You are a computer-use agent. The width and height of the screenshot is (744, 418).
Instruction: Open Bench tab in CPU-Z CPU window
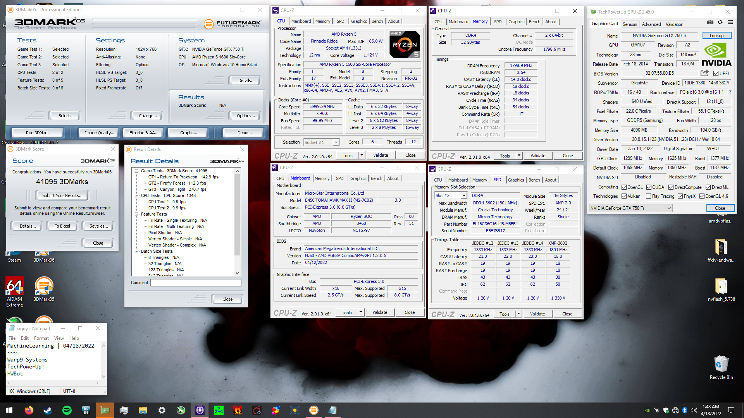click(377, 21)
